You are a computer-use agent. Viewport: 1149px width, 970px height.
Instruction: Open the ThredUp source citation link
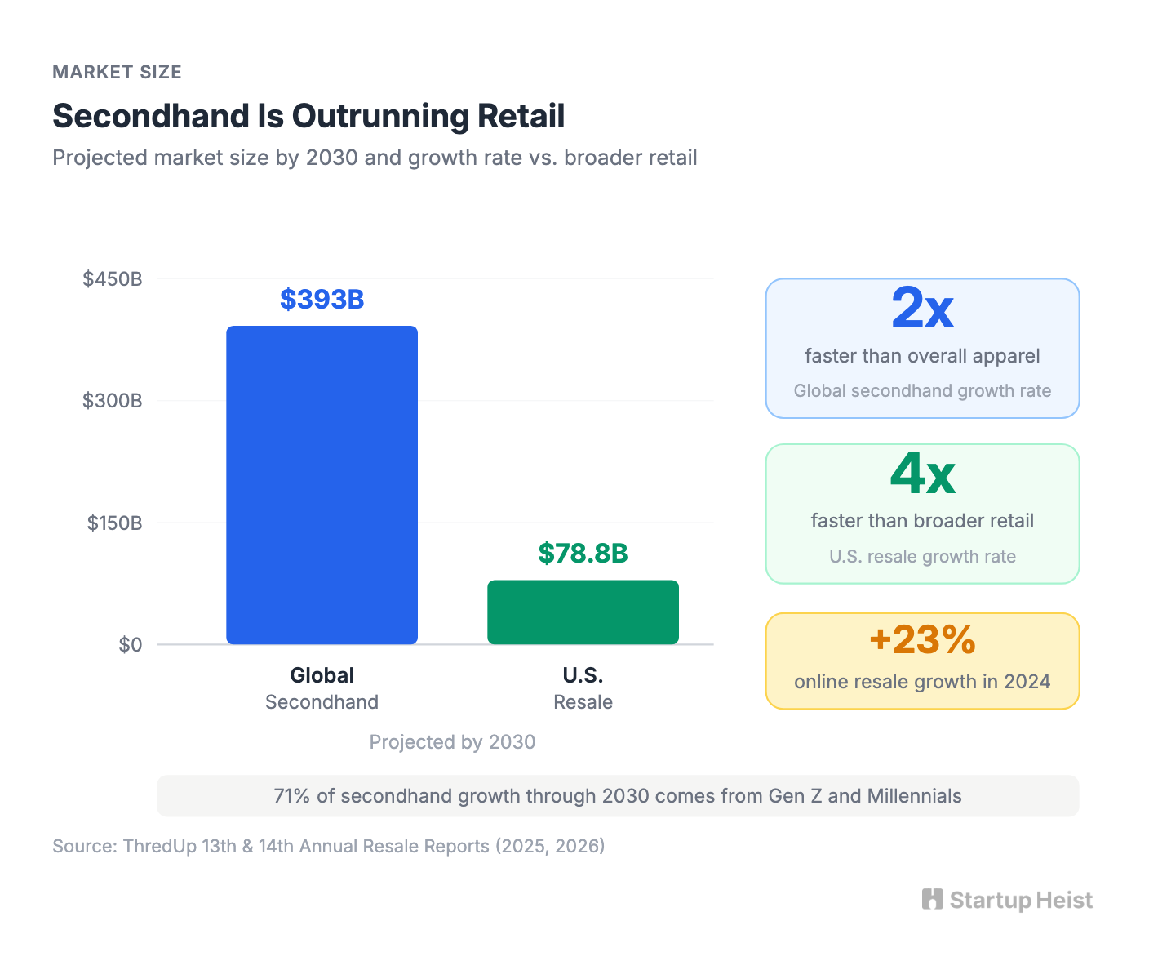coord(329,847)
